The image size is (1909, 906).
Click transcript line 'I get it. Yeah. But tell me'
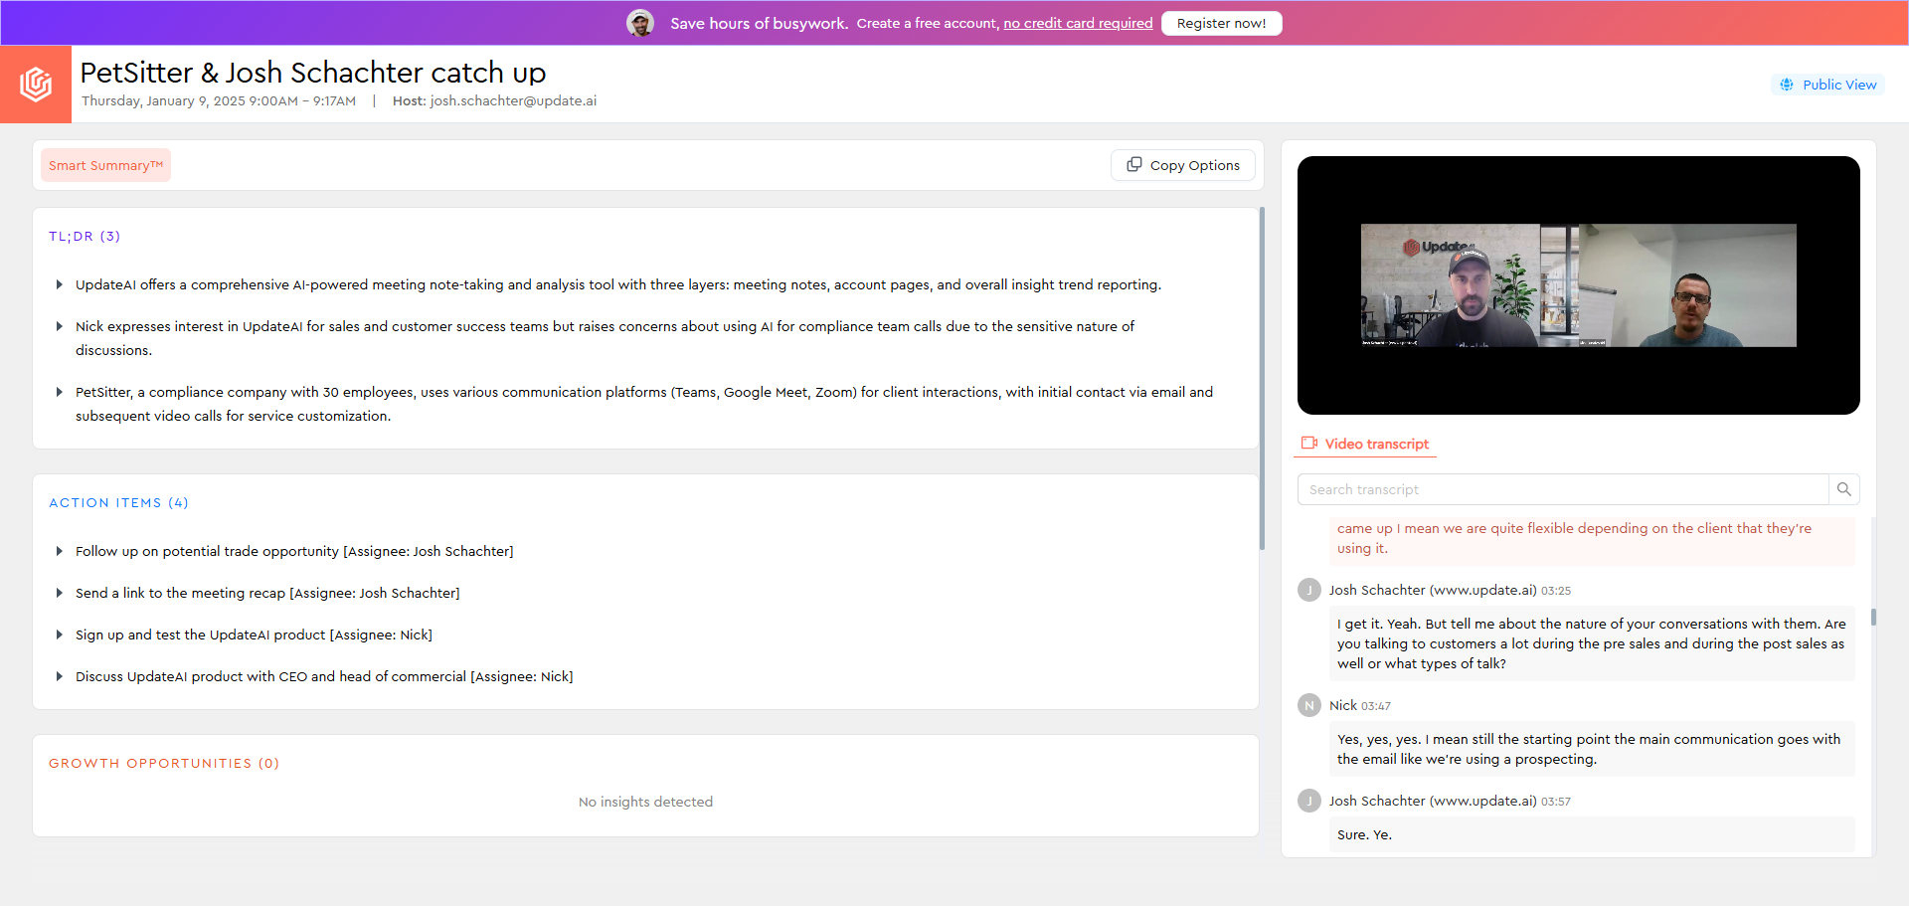click(1592, 643)
